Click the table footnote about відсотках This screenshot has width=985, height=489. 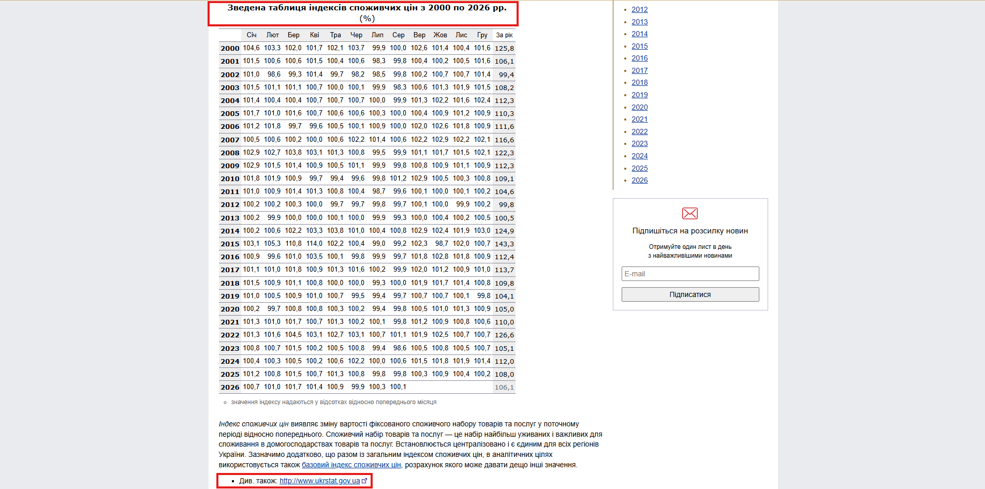point(333,402)
